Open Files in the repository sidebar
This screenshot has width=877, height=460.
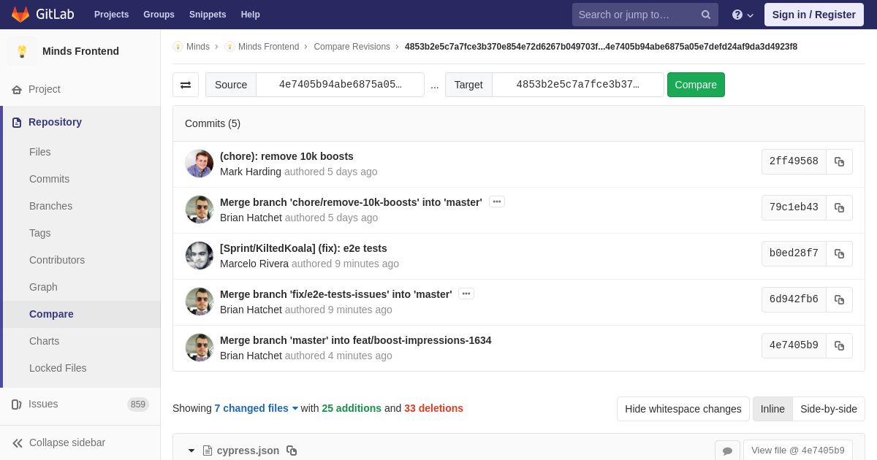point(40,152)
